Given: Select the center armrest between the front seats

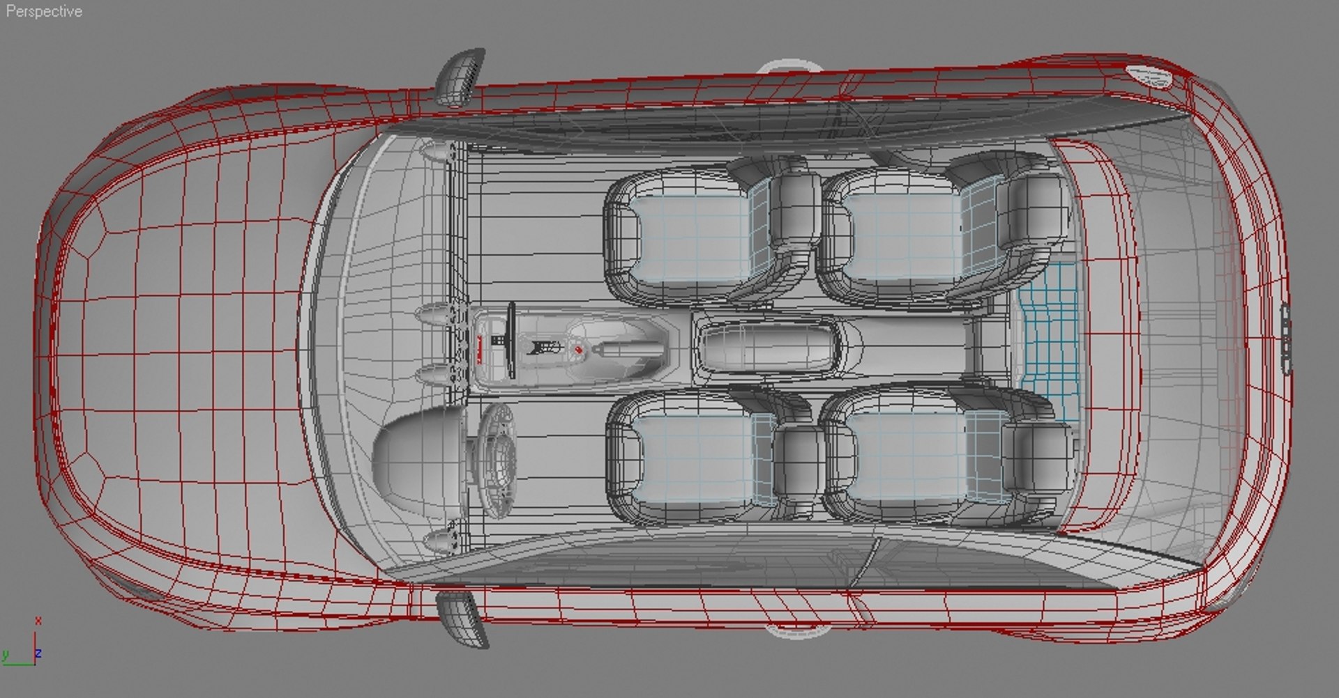Looking at the screenshot, I should tap(767, 346).
